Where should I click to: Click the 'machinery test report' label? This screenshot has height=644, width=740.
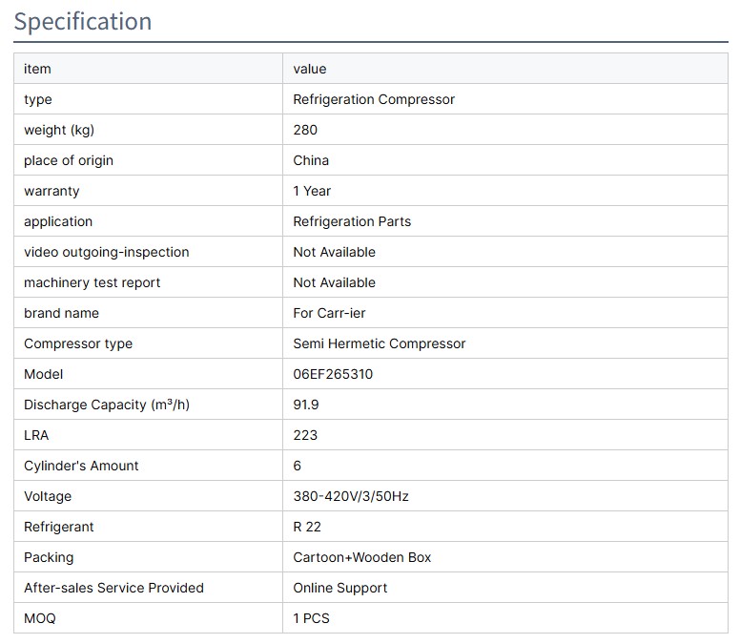(92, 282)
